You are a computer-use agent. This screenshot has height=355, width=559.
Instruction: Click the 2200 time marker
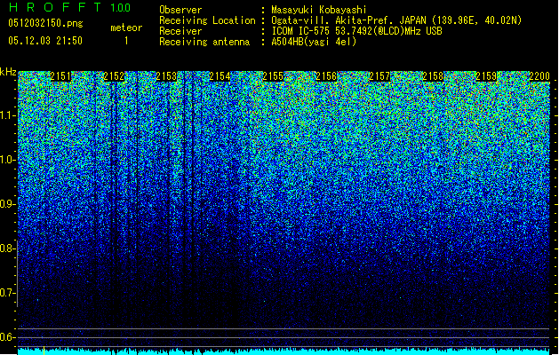coord(539,76)
